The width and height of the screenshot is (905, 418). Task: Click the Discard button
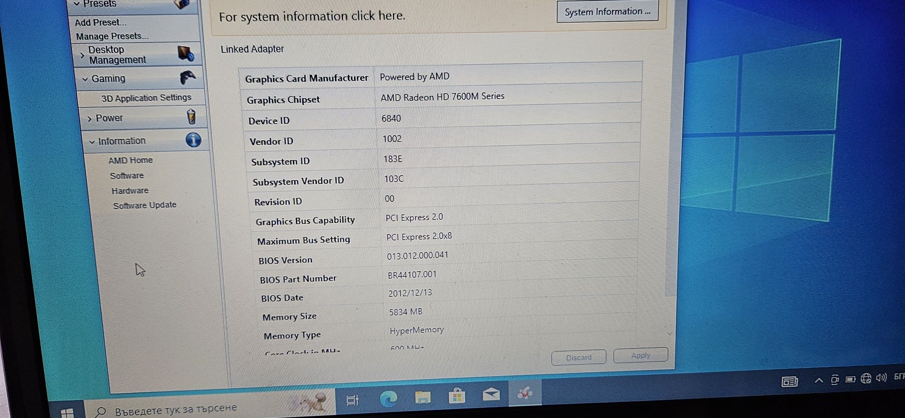[x=579, y=357]
